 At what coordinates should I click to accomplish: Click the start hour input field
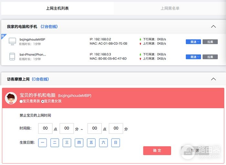pos(45,128)
